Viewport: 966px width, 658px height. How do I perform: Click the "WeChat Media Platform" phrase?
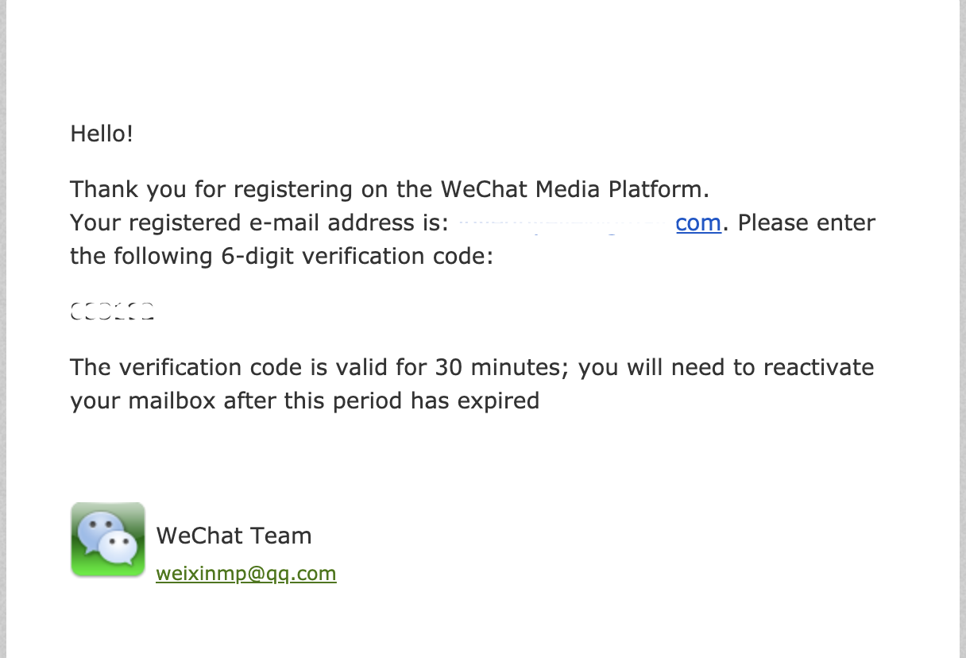[573, 189]
